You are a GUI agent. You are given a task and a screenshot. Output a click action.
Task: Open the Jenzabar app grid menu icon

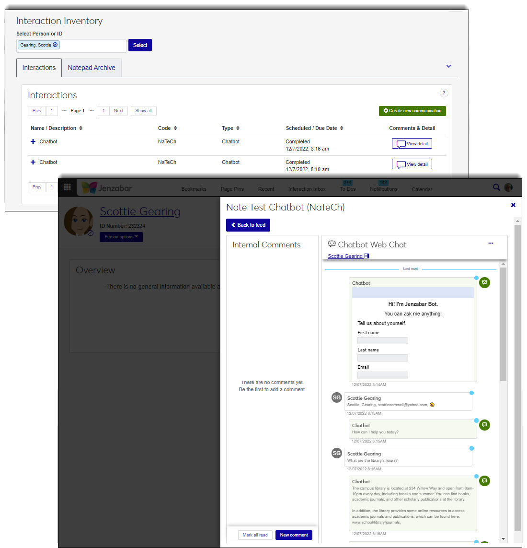click(x=67, y=187)
